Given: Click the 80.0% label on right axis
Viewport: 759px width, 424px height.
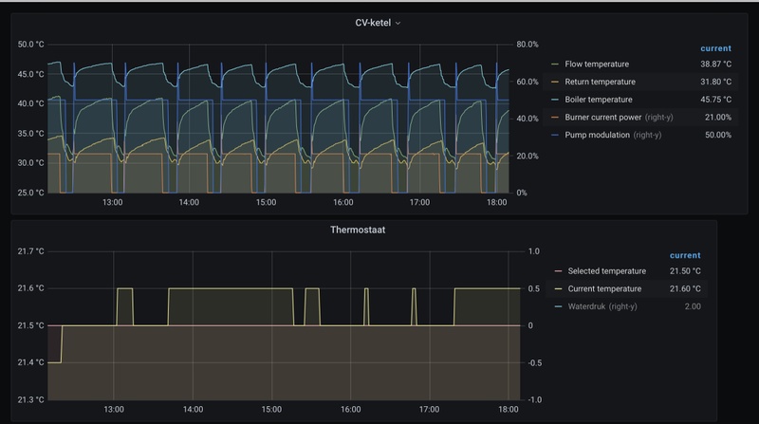Looking at the screenshot, I should tap(528, 45).
